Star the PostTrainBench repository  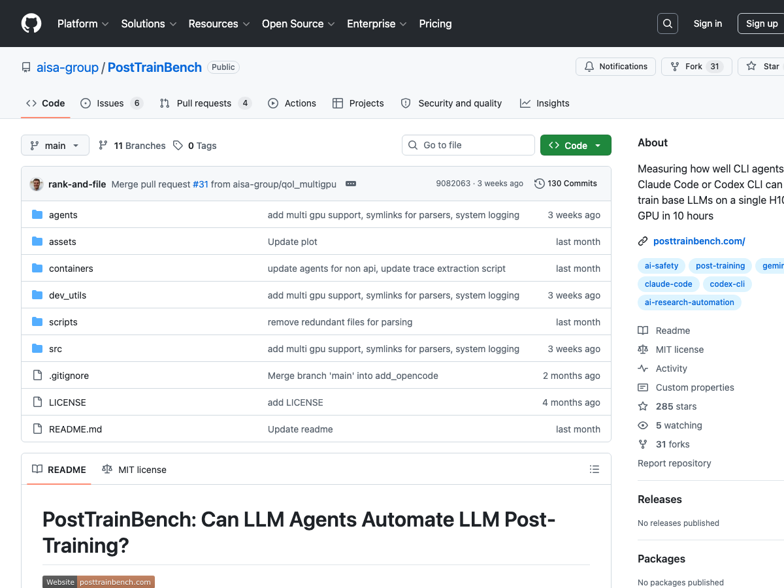763,66
